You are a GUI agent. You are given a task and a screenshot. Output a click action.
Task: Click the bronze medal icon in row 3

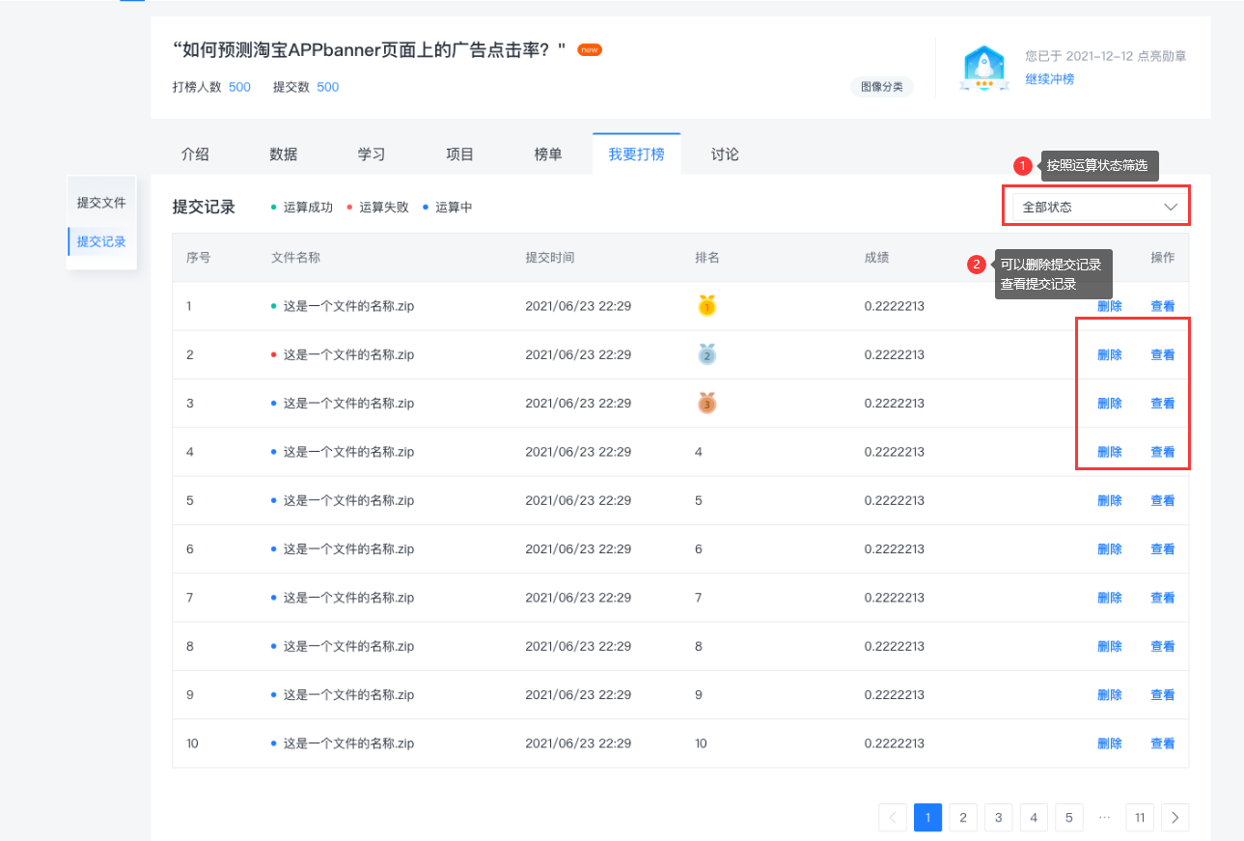[706, 403]
